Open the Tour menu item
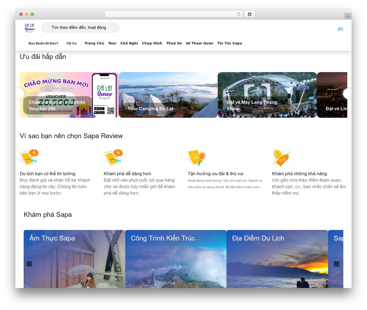The height and width of the screenshot is (310, 367). click(112, 43)
